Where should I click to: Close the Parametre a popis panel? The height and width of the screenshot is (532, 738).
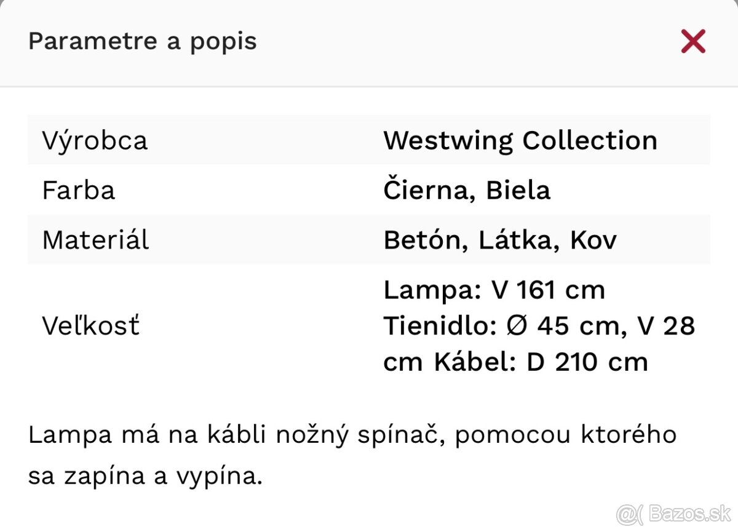[693, 42]
